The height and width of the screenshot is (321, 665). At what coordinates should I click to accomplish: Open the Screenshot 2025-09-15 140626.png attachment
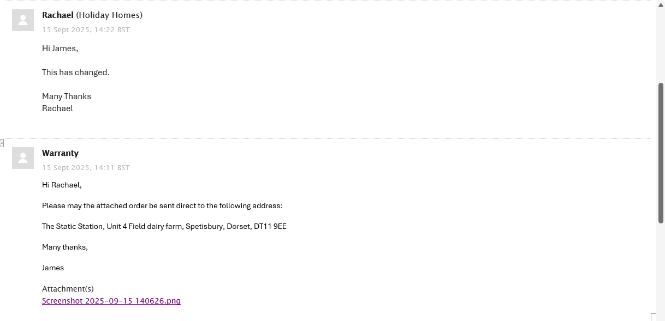(111, 301)
